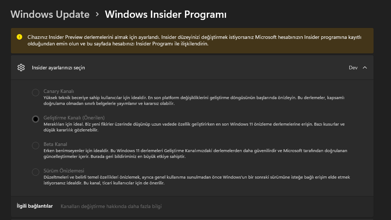
Task: Click the Sürüm Önizlemesi title text
Action: [64, 171]
